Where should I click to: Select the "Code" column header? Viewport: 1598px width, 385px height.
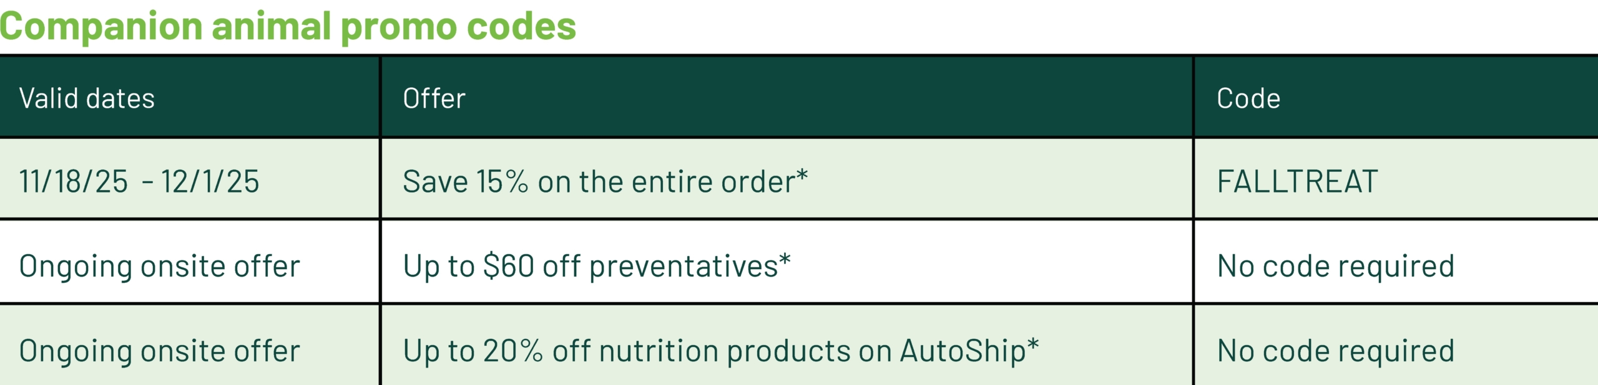[x=1248, y=98]
